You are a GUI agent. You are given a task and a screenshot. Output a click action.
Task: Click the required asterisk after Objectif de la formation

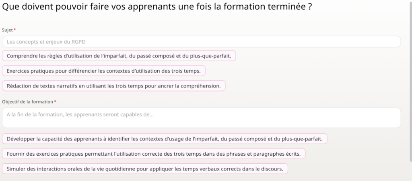[x=55, y=102]
